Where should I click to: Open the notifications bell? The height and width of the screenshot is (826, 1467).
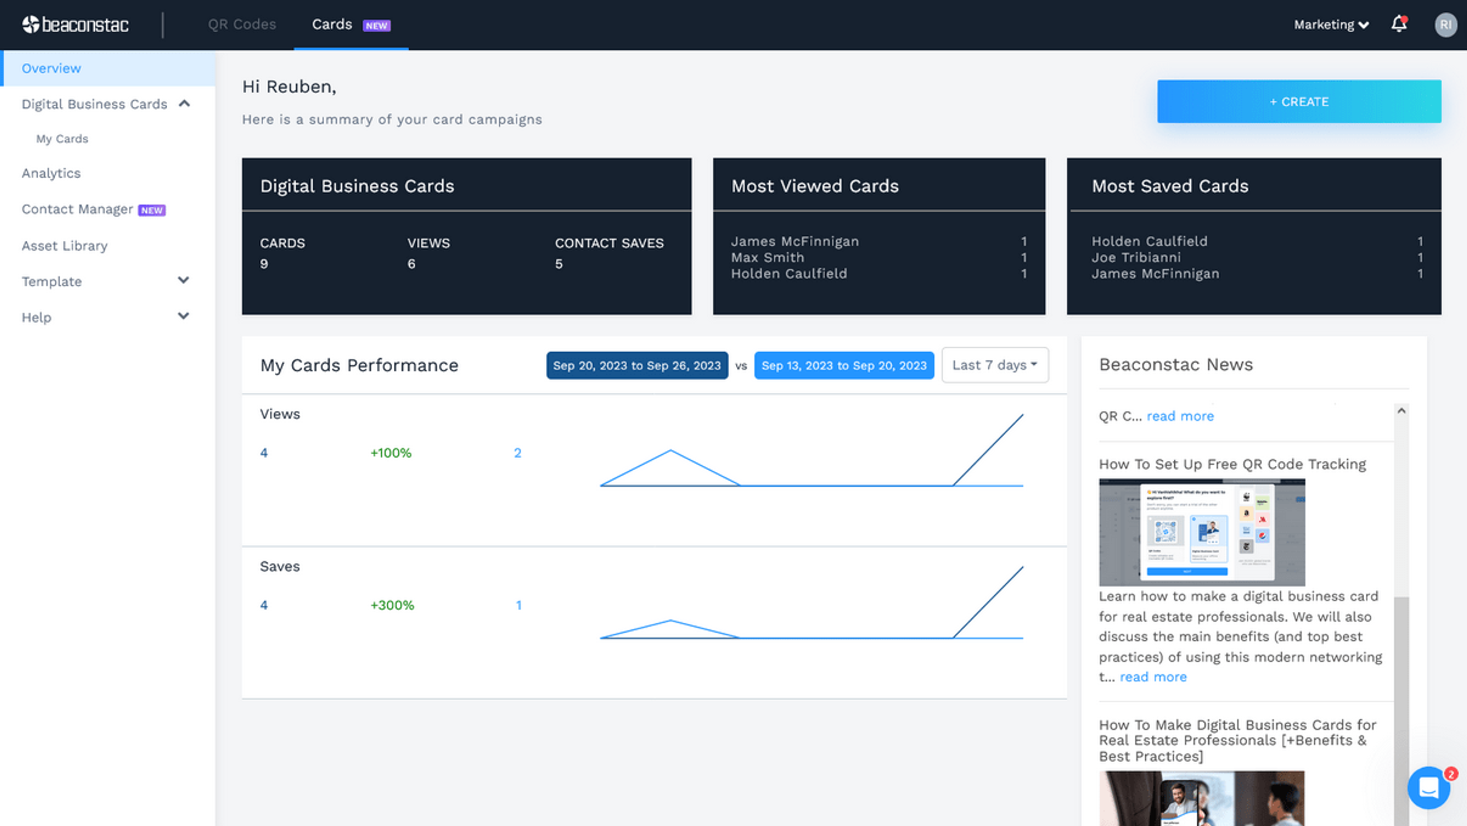(x=1399, y=24)
